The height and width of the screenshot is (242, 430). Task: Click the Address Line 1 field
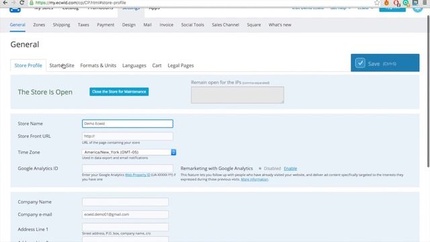(126, 227)
